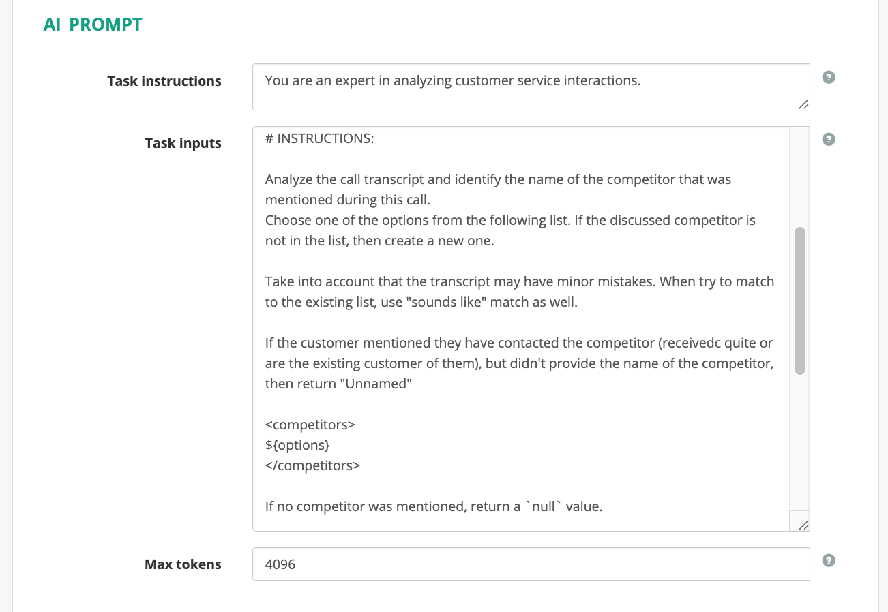888x612 pixels.
Task: Place cursor on the # INSTRUCTIONS: line
Action: [x=319, y=138]
